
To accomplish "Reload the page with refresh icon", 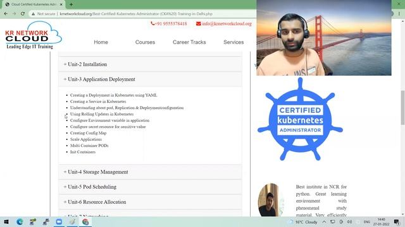I will 23,14.
